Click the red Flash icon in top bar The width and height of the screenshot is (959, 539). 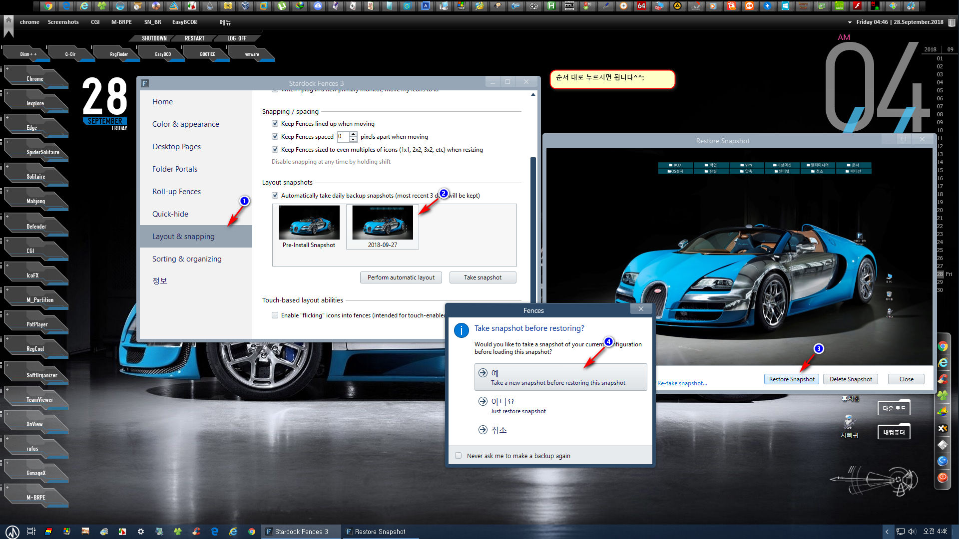coord(857,6)
